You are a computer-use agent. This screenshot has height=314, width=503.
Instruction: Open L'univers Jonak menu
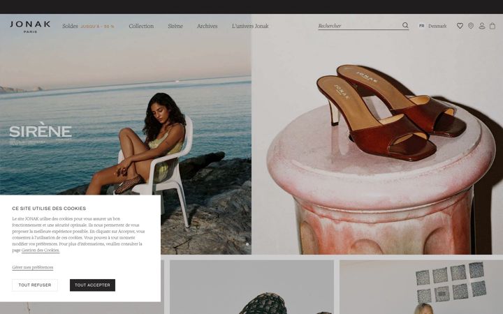tap(250, 26)
